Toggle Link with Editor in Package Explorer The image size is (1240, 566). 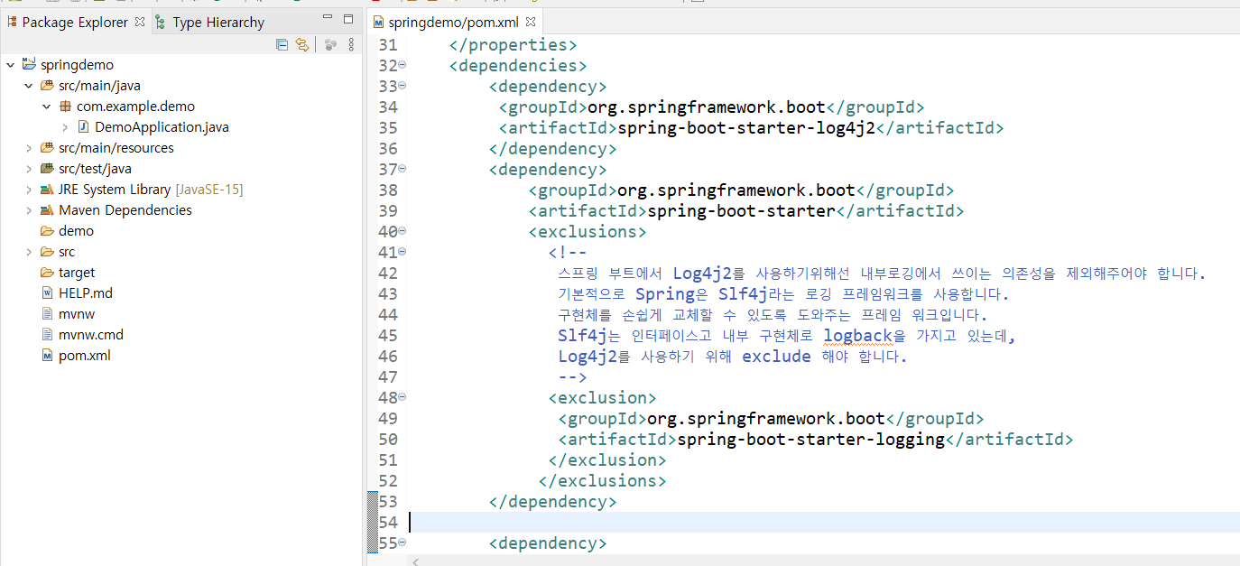tap(302, 44)
